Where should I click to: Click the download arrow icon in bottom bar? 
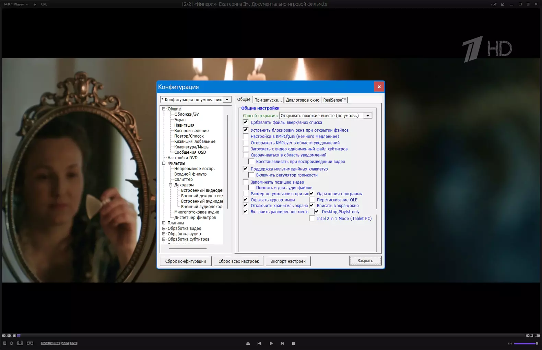pos(20,343)
